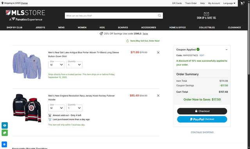Click 'Almost sold out - Only 4 left' text
250x149 pixels.
tap(67, 115)
